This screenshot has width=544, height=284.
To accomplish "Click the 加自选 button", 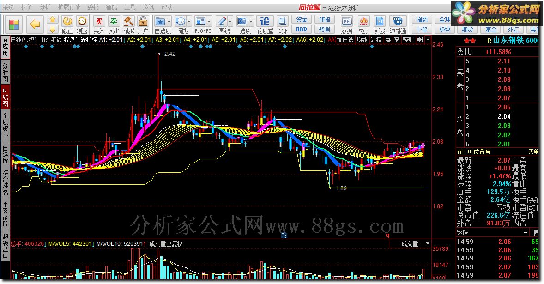I will point(345,40).
